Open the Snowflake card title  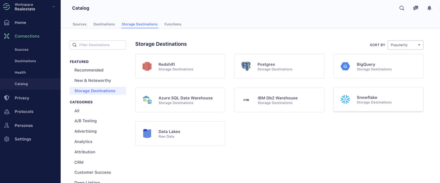[x=367, y=98]
